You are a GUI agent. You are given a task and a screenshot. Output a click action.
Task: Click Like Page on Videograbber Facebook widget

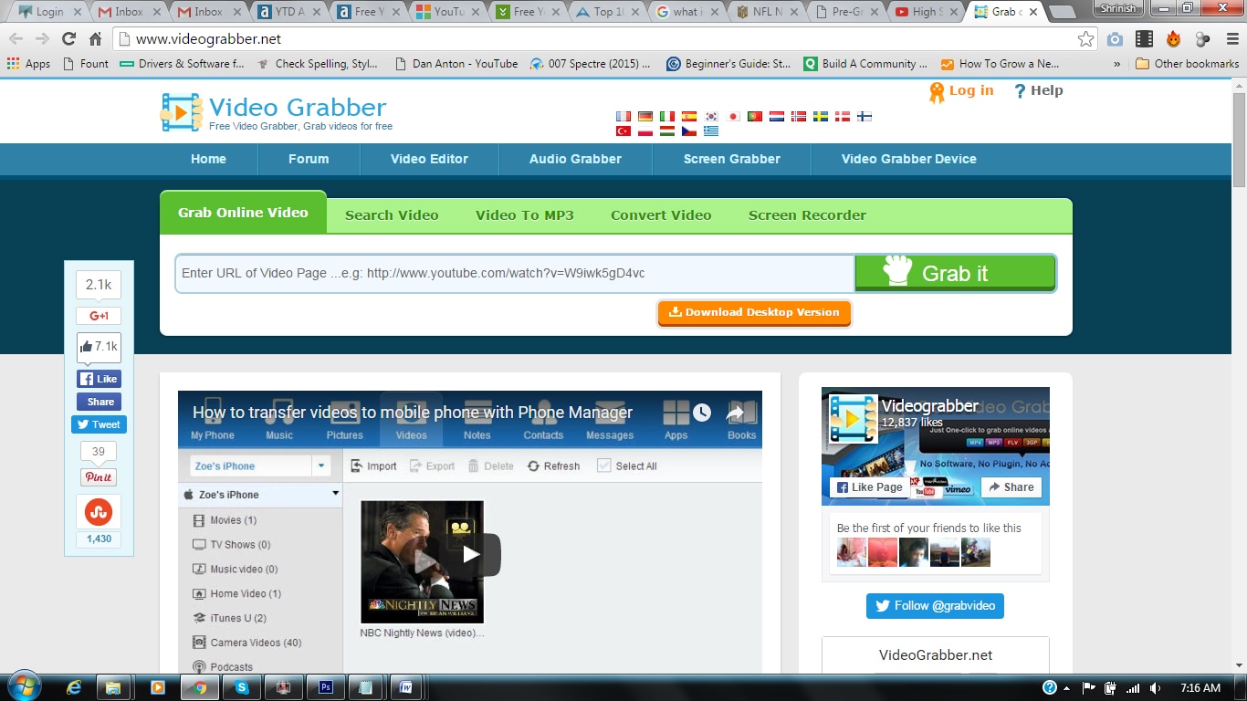(868, 487)
